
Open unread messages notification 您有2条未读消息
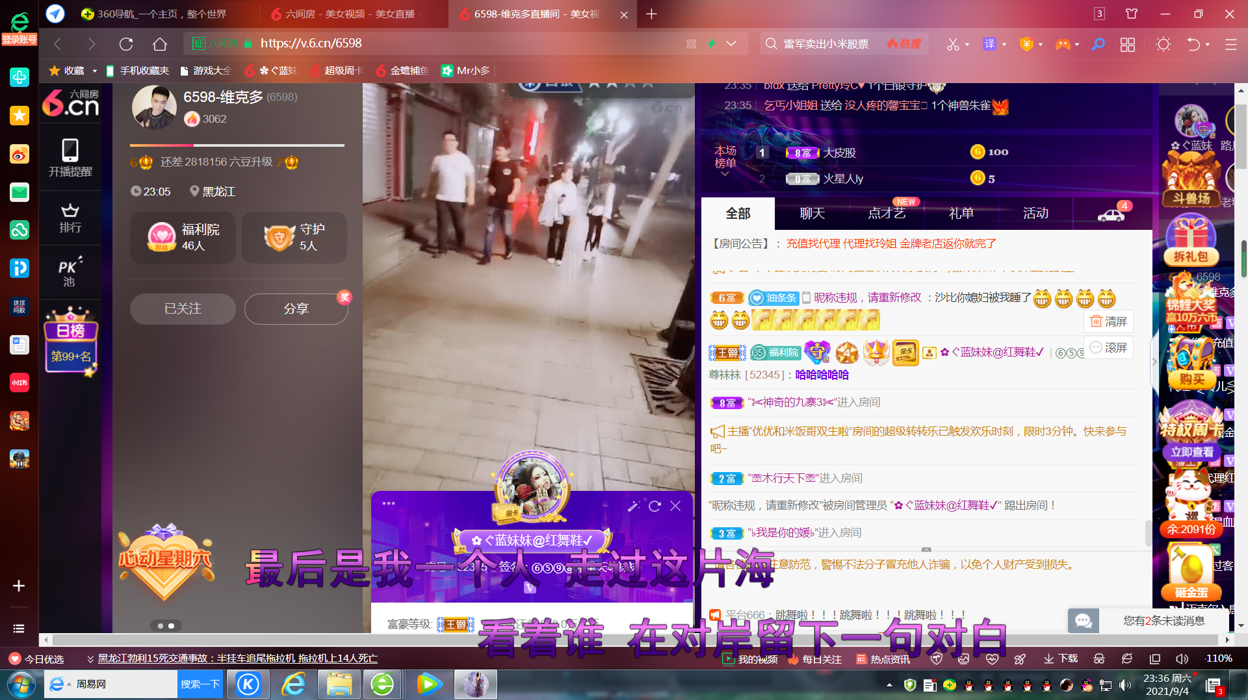[x=1148, y=621]
